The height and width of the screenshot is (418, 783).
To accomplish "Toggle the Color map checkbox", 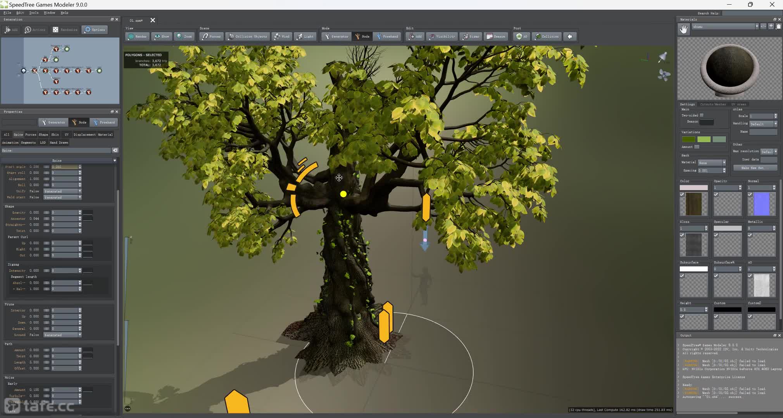I will [682, 194].
